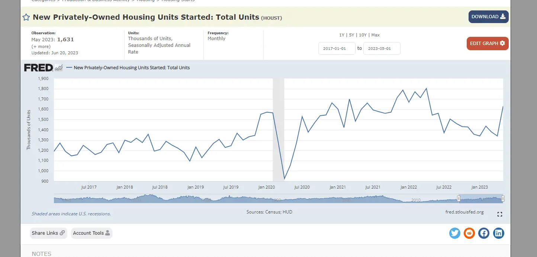Viewport: 537px width, 257px height.
Task: Open fred.stlouisfed.org link
Action: (x=464, y=212)
